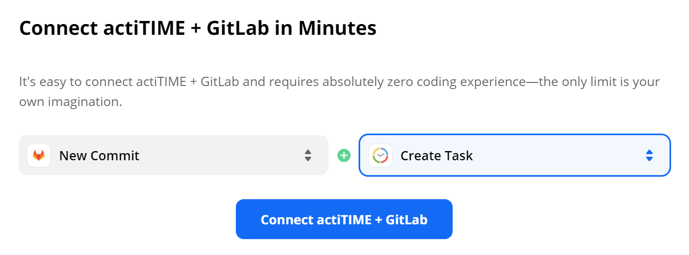Click the 'Connect actiTIME + GitLab in Minutes' heading

coord(198,28)
